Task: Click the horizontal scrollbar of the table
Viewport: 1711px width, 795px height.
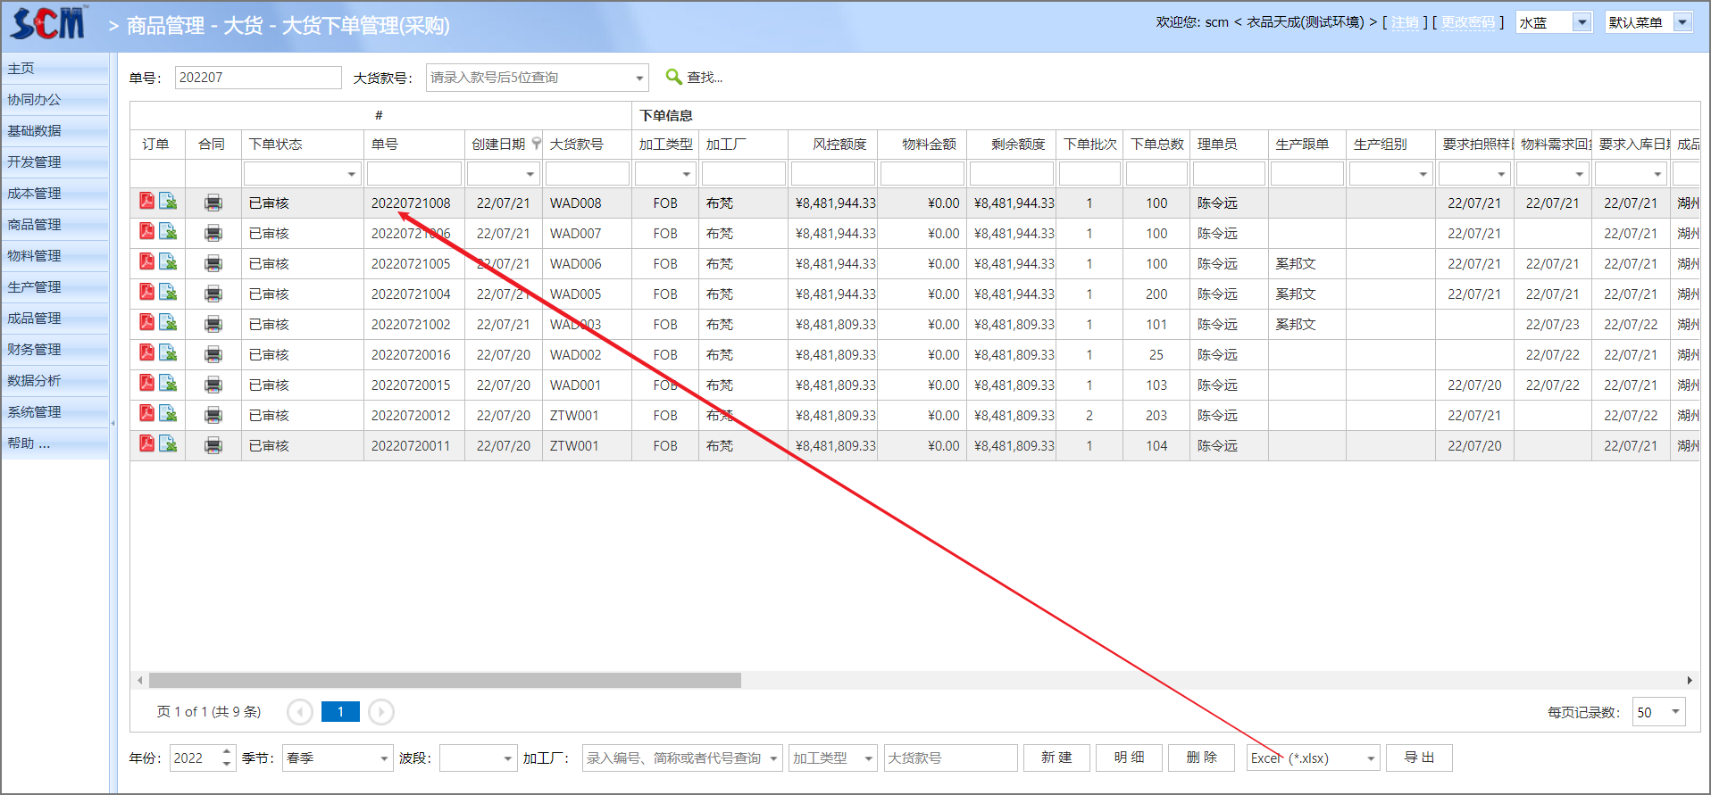Action: (445, 680)
